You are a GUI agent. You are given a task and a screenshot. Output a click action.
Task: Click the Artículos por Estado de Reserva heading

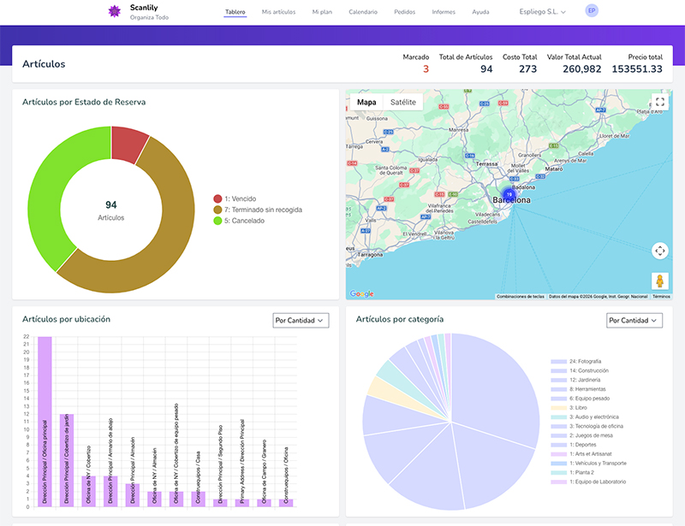click(x=84, y=102)
